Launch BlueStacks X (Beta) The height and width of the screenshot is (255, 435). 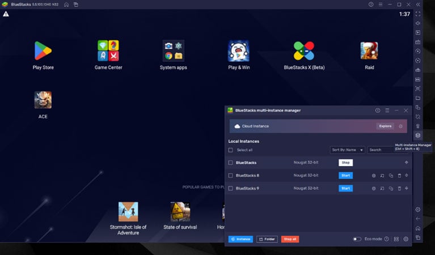pyautogui.click(x=304, y=51)
